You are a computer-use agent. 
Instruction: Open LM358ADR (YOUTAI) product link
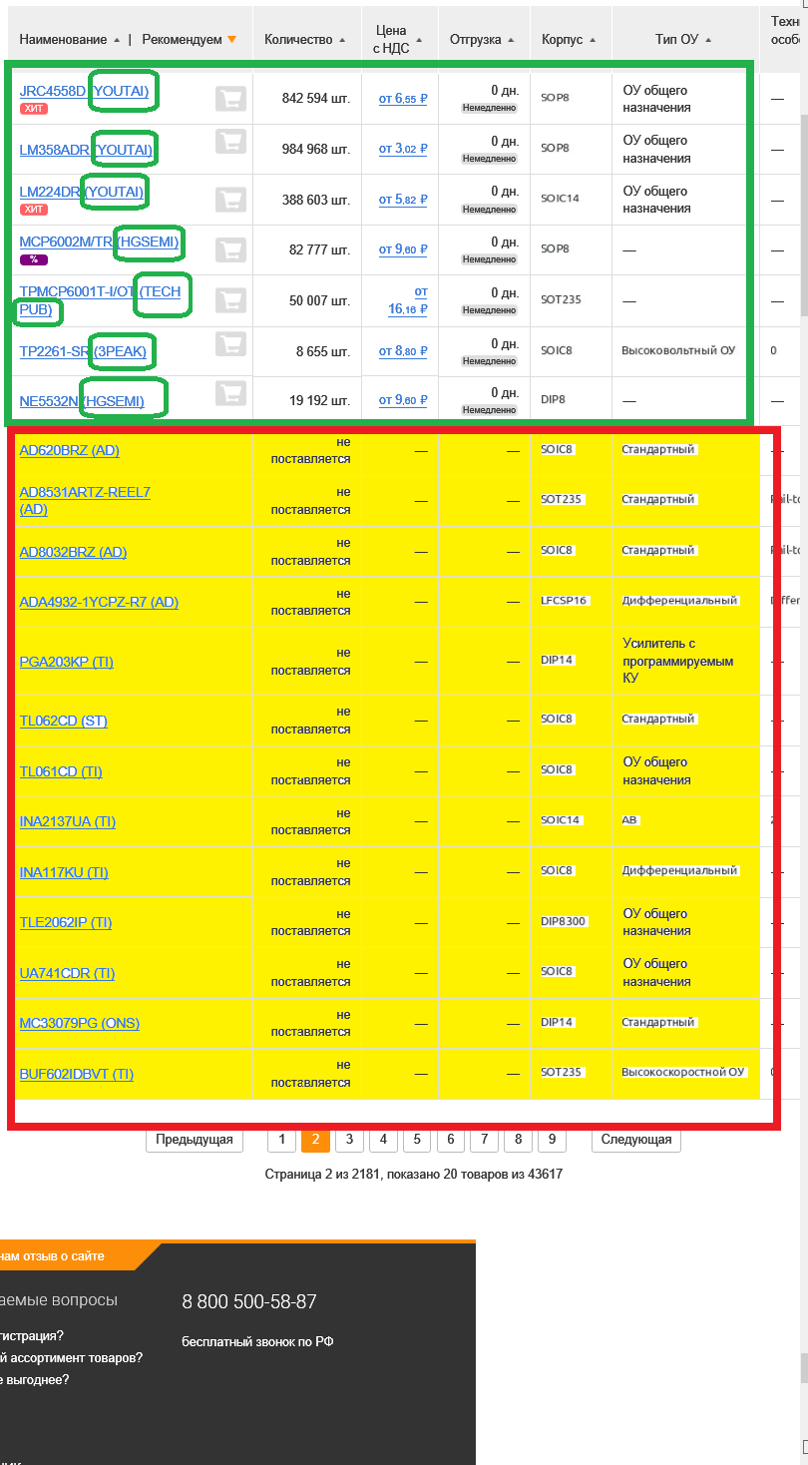coord(87,151)
